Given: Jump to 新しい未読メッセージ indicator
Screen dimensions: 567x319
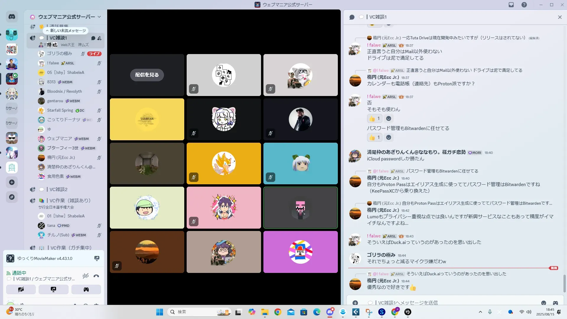Looking at the screenshot, I should (66, 30).
